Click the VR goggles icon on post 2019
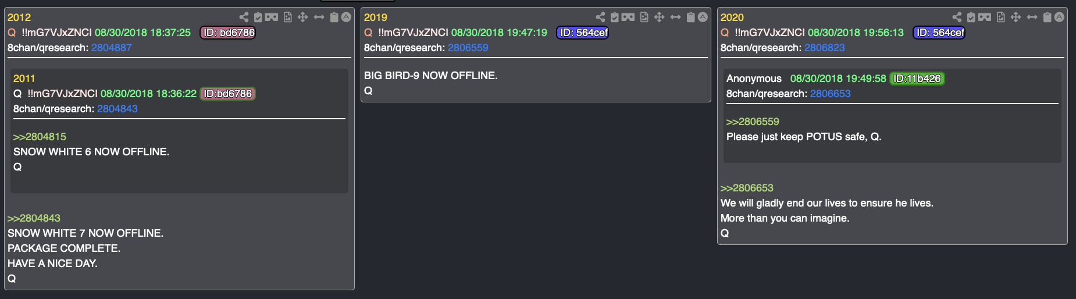The image size is (1076, 299). tap(628, 17)
